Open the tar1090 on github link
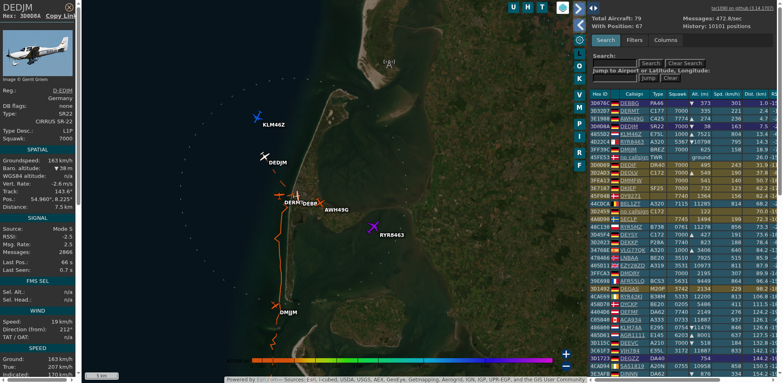This screenshot has height=383, width=783. click(x=742, y=8)
